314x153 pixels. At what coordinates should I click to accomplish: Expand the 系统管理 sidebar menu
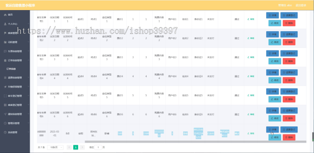pyautogui.click(x=15, y=133)
